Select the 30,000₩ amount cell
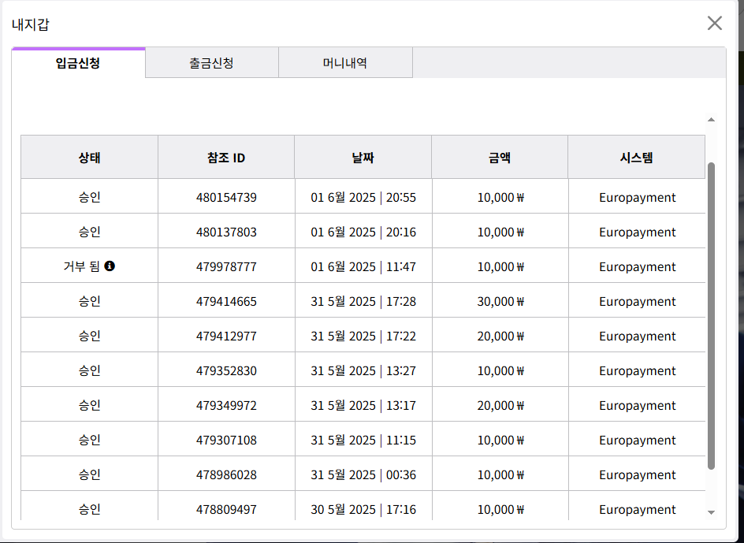The height and width of the screenshot is (543, 744). click(x=500, y=301)
